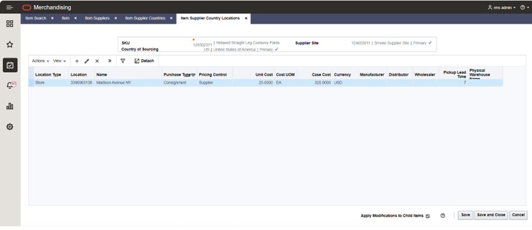Click pickup lead time value 7

465,83
